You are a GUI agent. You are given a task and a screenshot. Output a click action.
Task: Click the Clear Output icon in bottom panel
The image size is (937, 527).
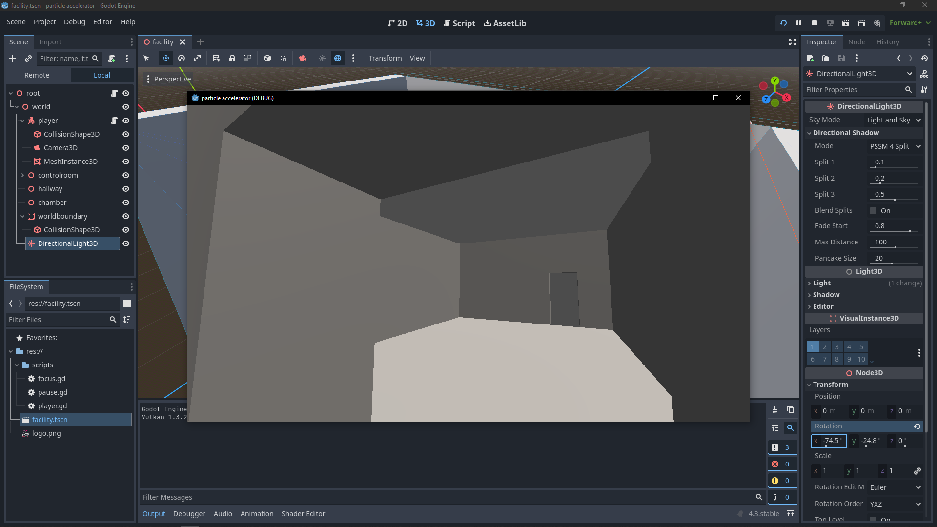click(x=775, y=410)
